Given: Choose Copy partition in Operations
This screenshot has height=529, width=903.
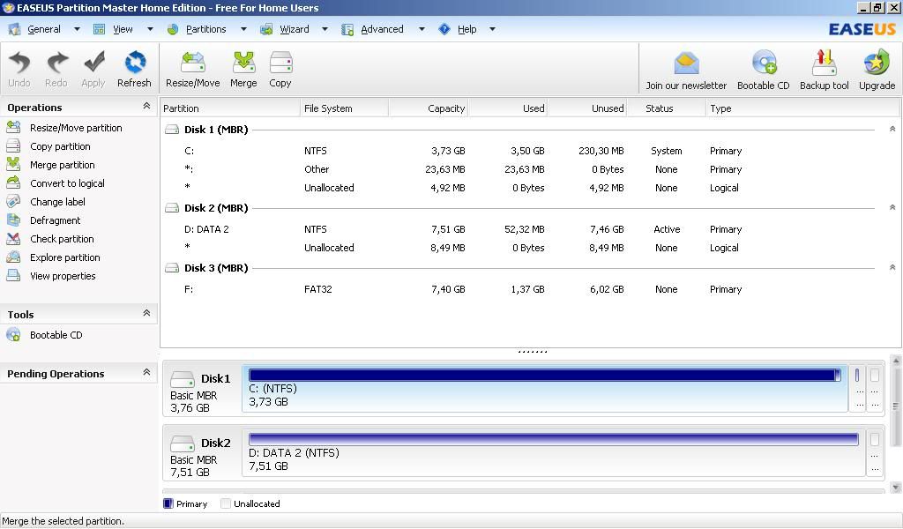Looking at the screenshot, I should pos(61,146).
